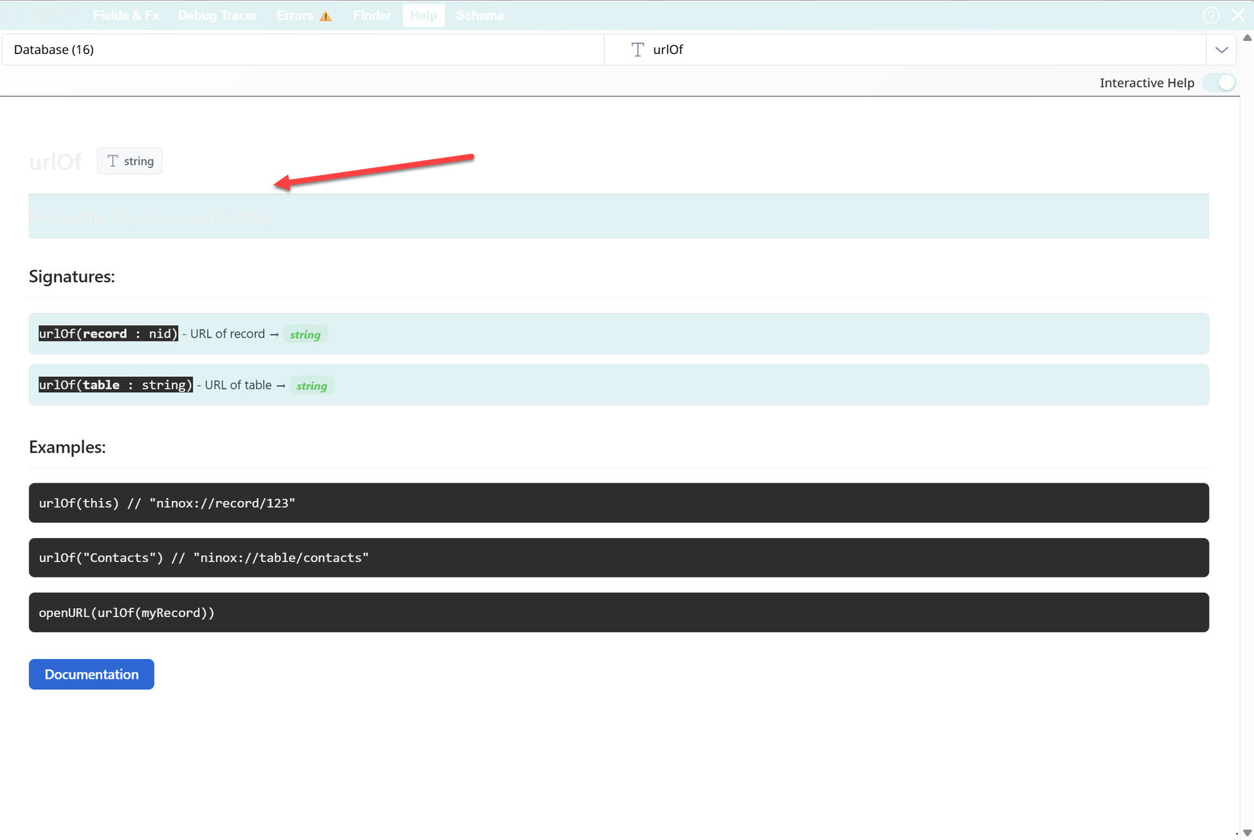Click the text type icon beside urlOf selector
1254x840 pixels.
[638, 50]
